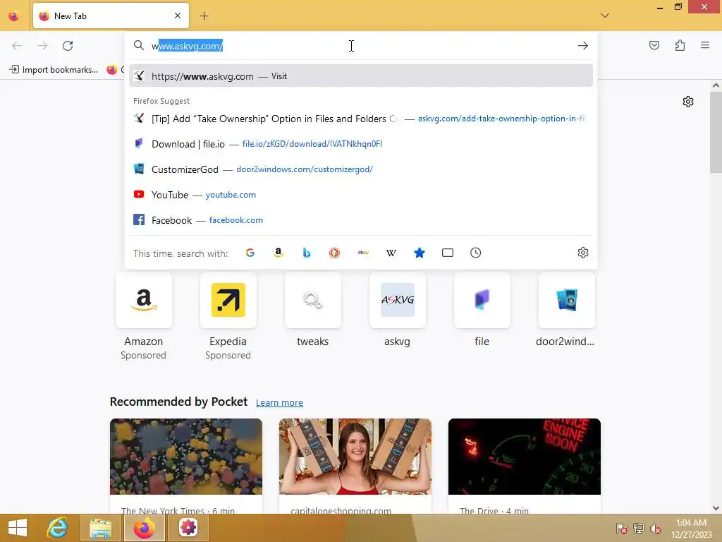Go forward with the forward arrow

click(x=42, y=46)
